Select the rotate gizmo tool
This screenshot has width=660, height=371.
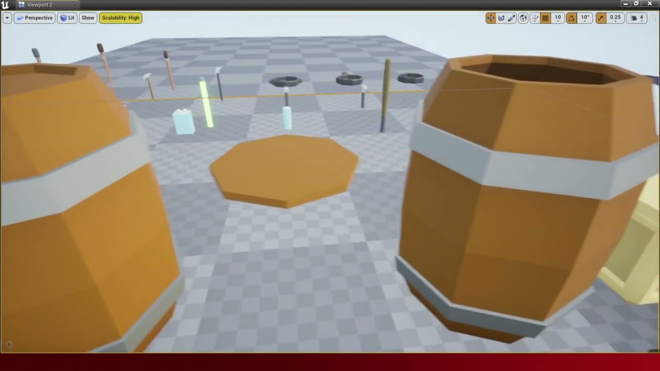501,18
